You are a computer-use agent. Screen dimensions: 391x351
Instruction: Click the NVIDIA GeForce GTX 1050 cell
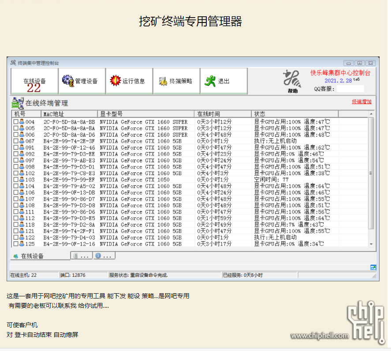pyautogui.click(x=134, y=180)
